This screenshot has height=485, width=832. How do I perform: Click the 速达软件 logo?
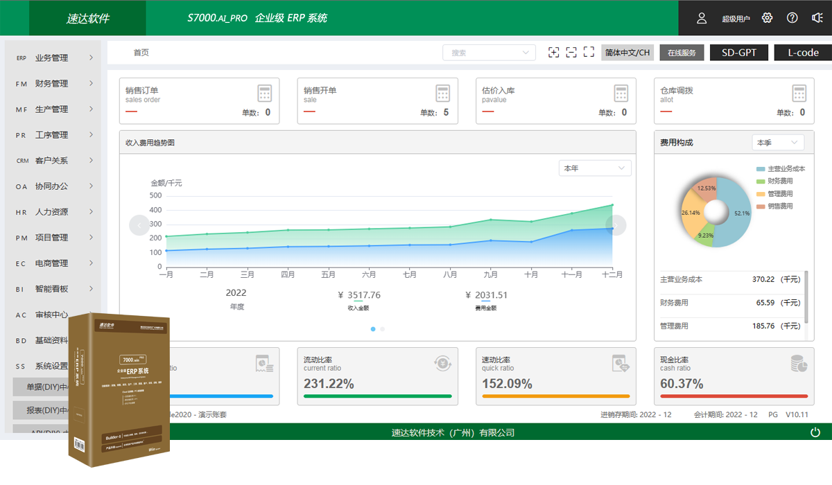[88, 19]
